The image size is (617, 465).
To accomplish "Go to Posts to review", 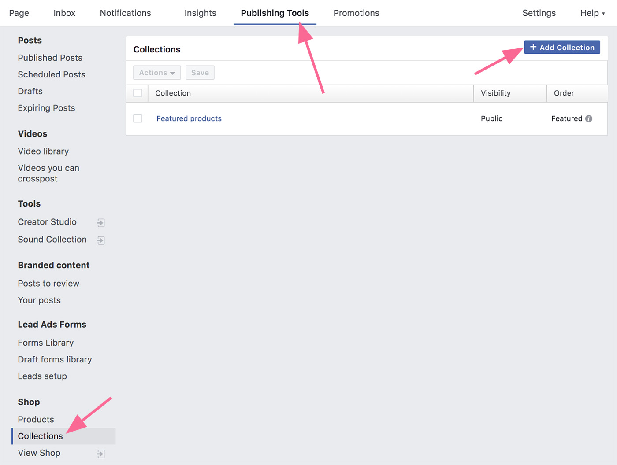I will (x=48, y=284).
